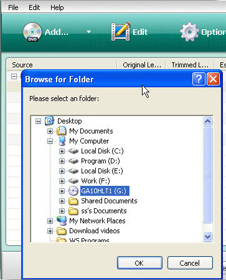Click the folder tree scroll up arrow
The width and height of the screenshot is (226, 280).
(x=208, y=122)
